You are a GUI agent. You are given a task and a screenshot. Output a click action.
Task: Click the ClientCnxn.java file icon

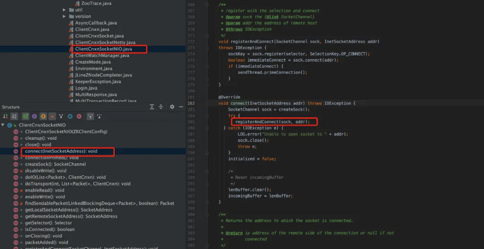point(72,30)
